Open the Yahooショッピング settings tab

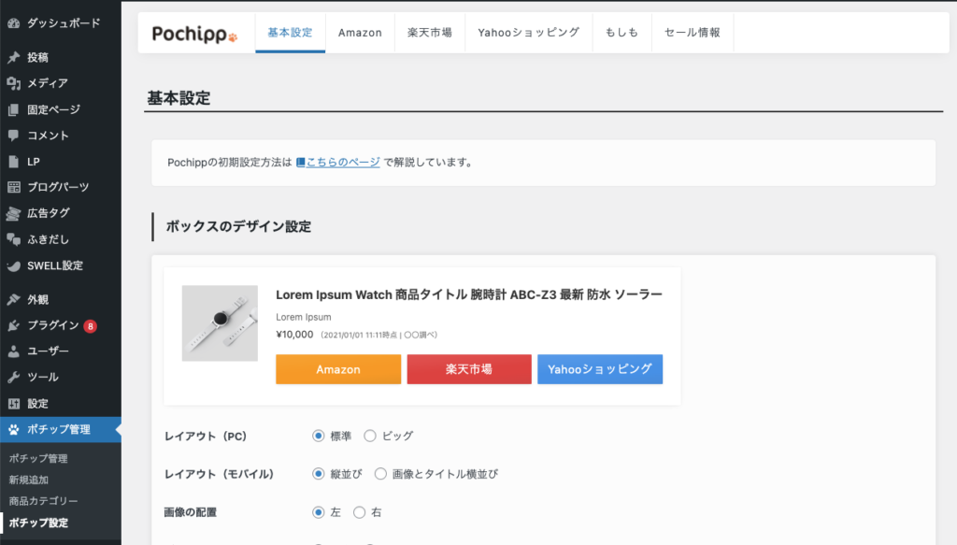click(529, 33)
